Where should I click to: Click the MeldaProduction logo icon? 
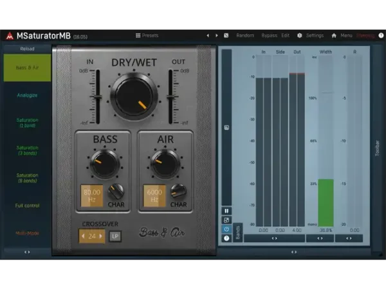click(x=10, y=35)
